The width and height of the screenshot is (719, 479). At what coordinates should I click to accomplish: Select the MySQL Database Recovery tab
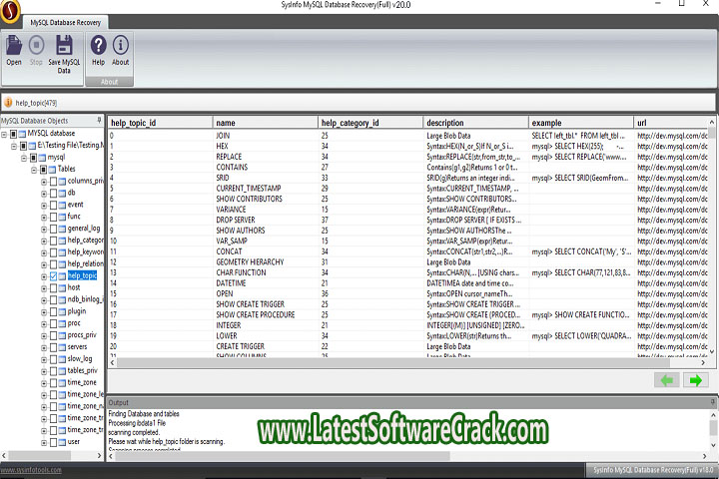(x=66, y=22)
